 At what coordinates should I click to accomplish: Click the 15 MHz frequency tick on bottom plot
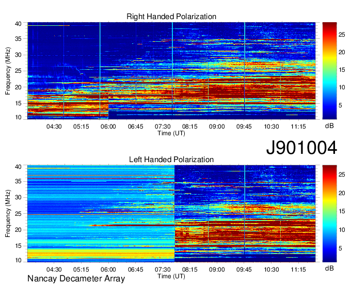19,246
